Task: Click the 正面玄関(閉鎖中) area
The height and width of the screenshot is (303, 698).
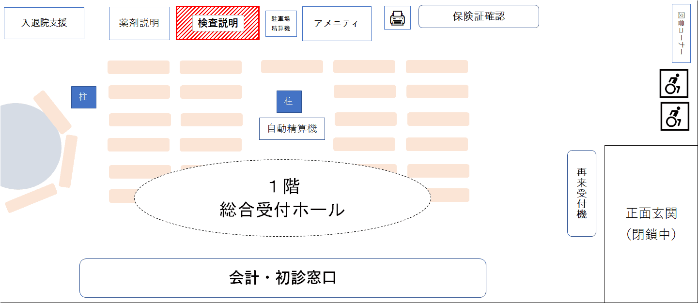Action: [651, 224]
